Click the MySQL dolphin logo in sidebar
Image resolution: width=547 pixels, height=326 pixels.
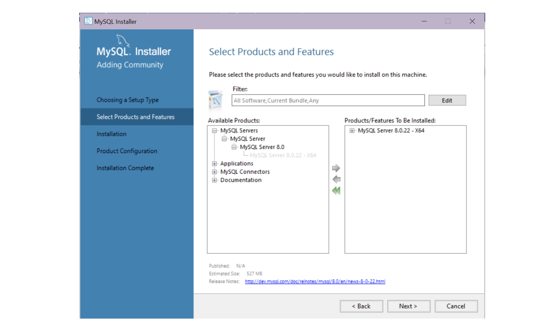[122, 41]
